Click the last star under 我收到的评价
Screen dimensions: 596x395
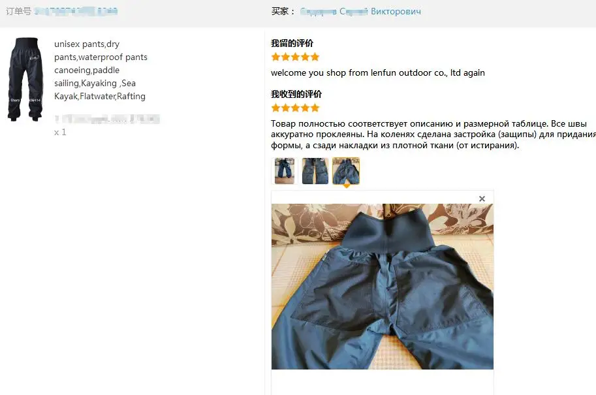[315, 108]
